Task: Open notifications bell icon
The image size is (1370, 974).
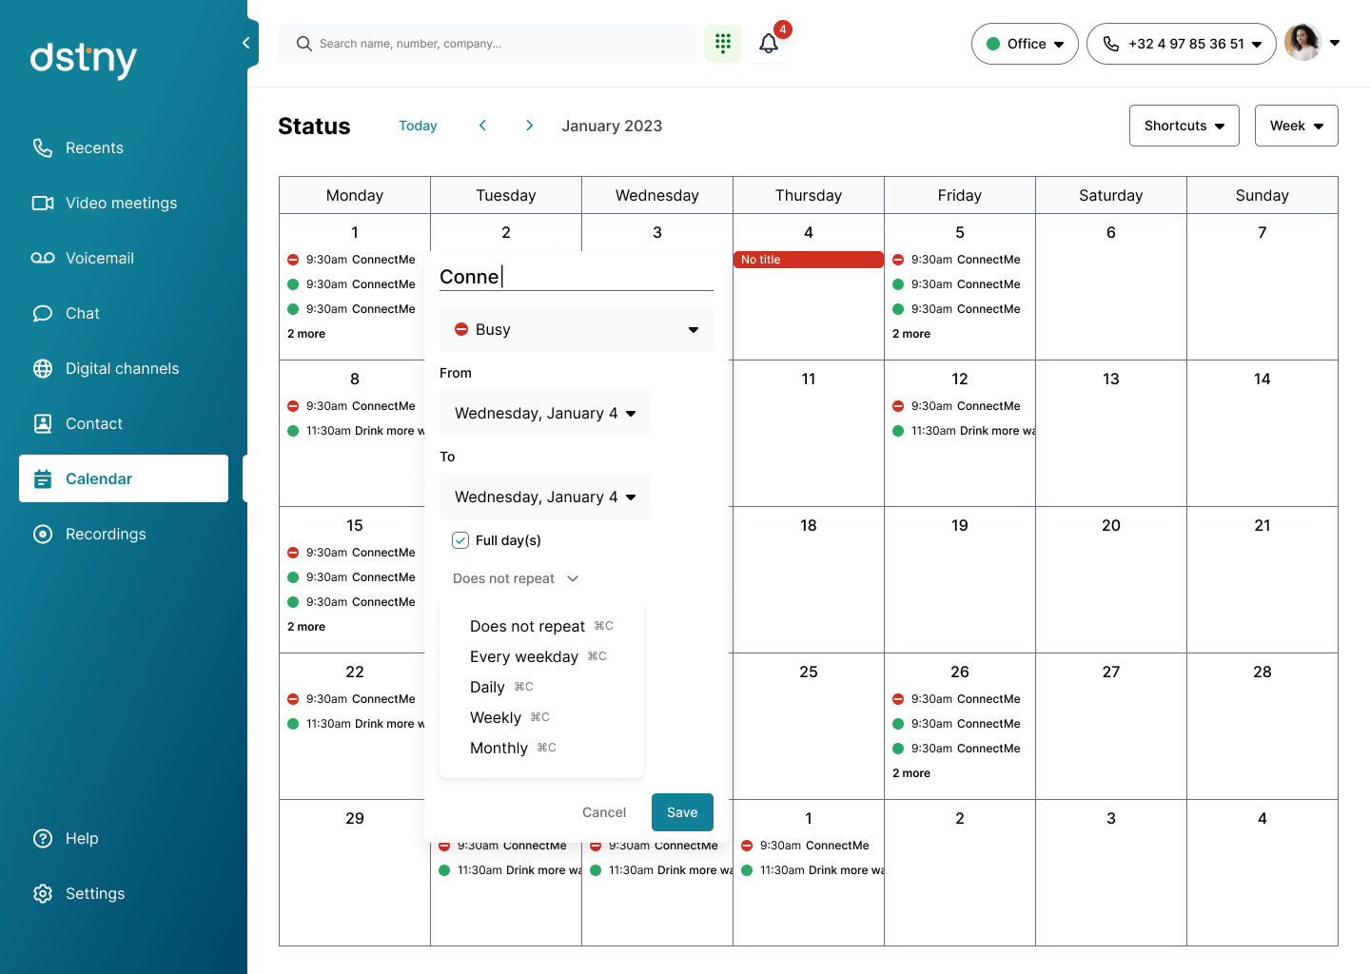Action: (x=769, y=44)
